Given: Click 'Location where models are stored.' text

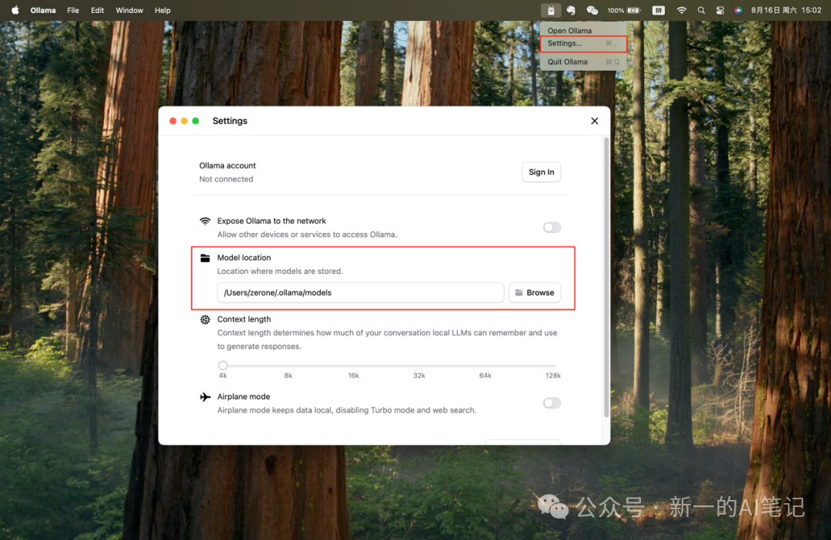Looking at the screenshot, I should 280,272.
